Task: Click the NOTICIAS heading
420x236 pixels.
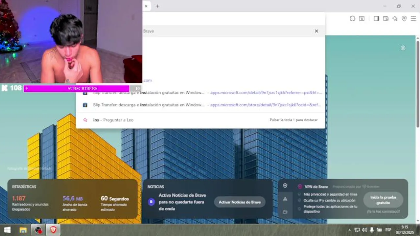Action: tap(156, 187)
